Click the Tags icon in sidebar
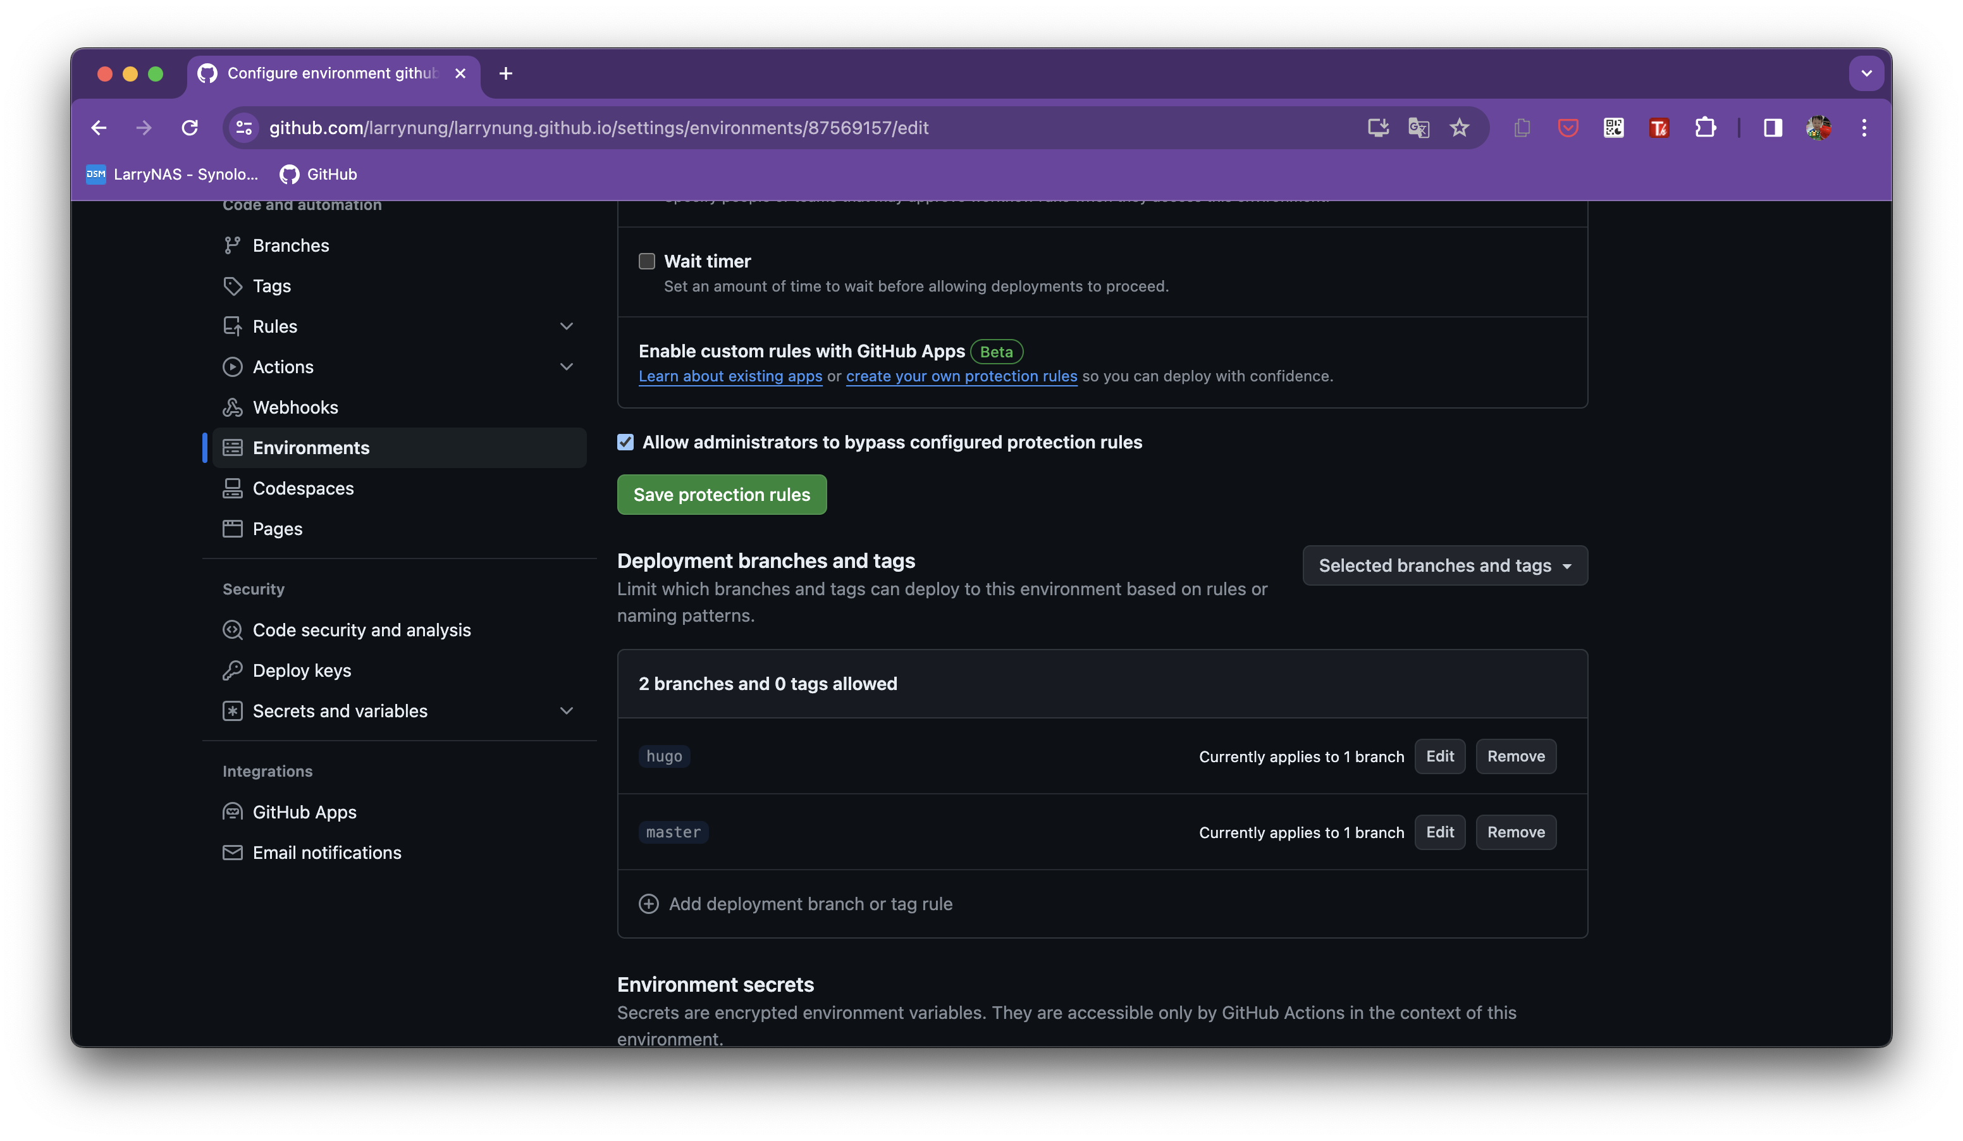The image size is (1963, 1141). [x=232, y=286]
